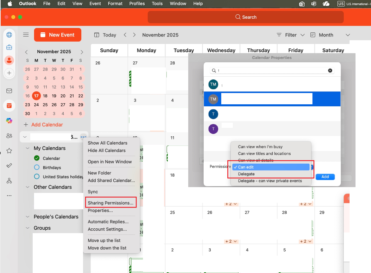Open the Tools menu in the menu bar
The image size is (371, 273).
pos(157,3)
